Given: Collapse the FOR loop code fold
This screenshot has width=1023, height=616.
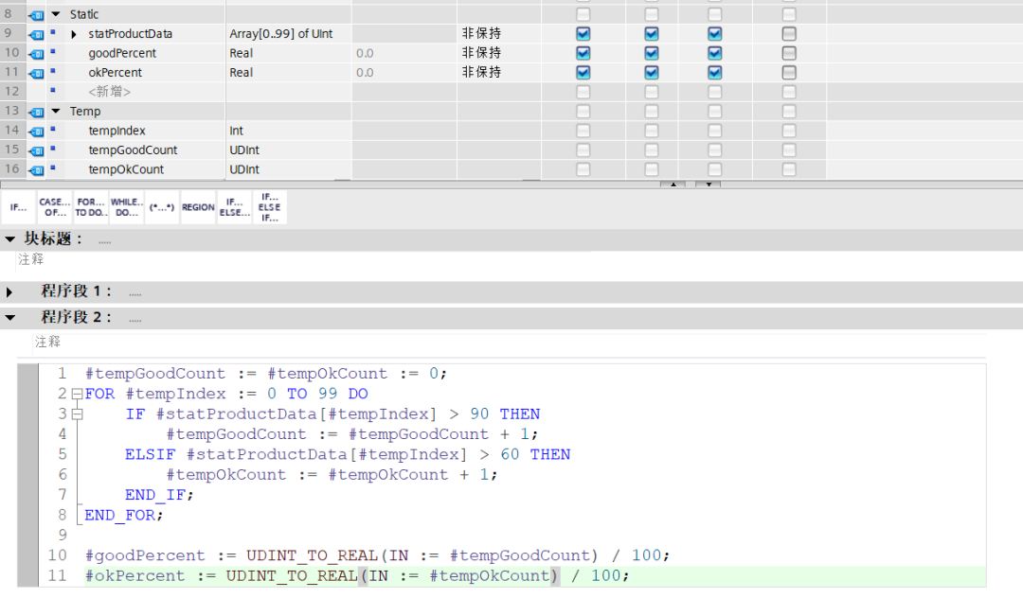Looking at the screenshot, I should (77, 394).
